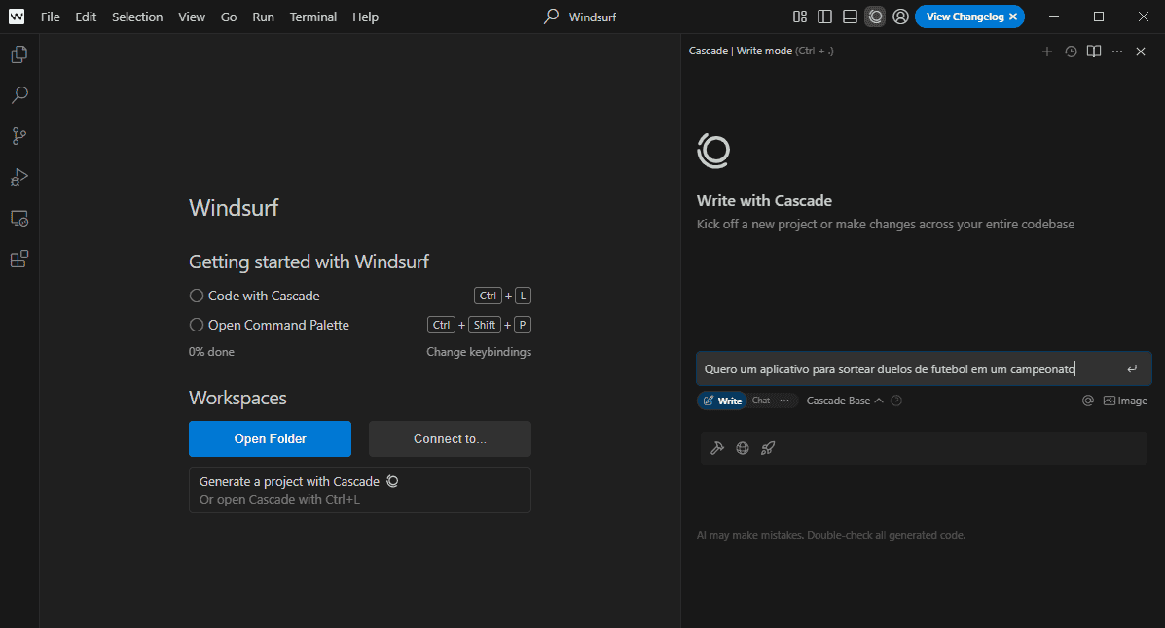Image resolution: width=1165 pixels, height=628 pixels.
Task: Toggle the primary side bar icon
Action: (x=824, y=17)
